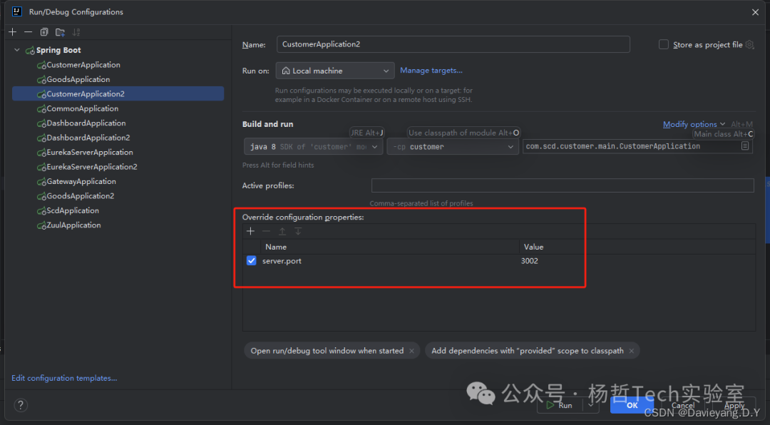Click Edit configuration templates link
The height and width of the screenshot is (425, 770).
coord(64,378)
